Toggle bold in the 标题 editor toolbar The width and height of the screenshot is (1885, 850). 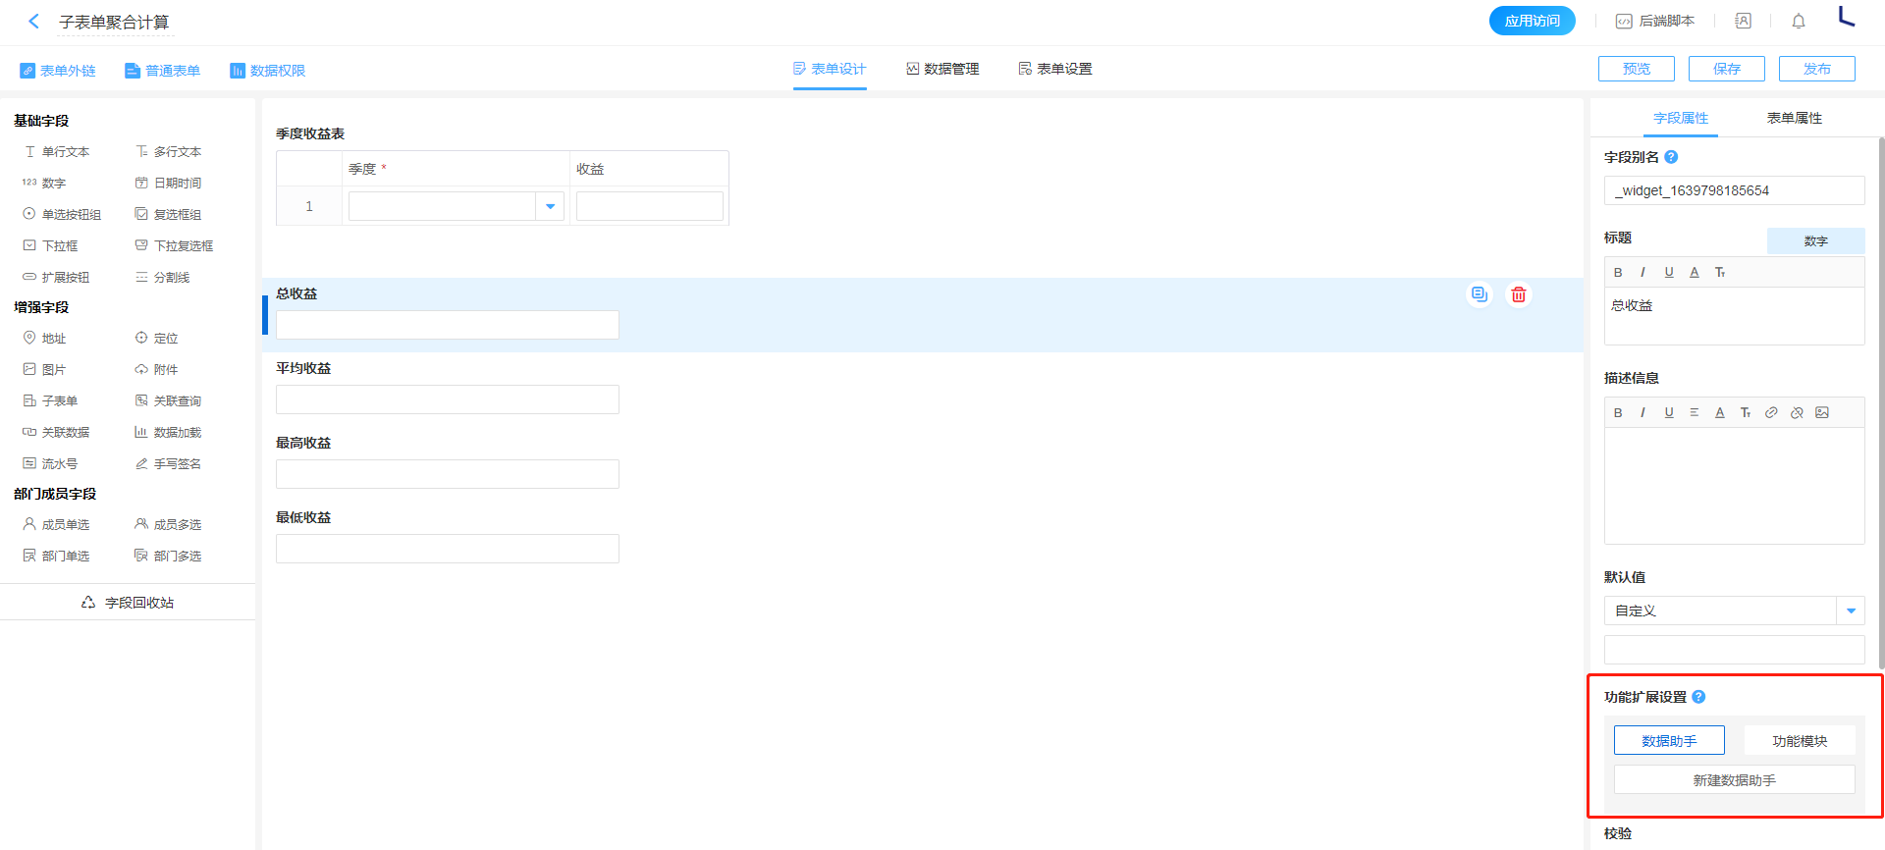click(1618, 273)
